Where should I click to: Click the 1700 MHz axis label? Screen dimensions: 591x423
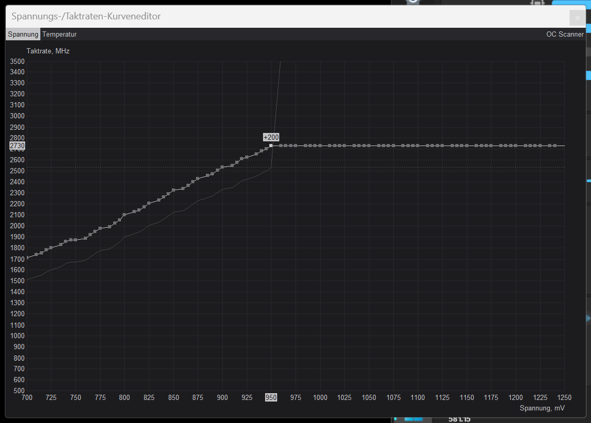(x=17, y=259)
